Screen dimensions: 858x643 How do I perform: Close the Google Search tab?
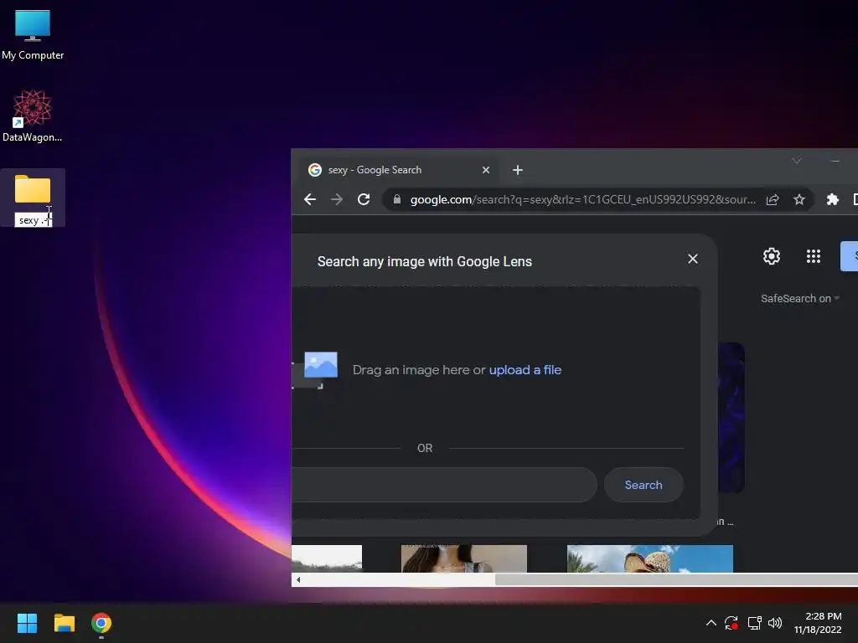[x=485, y=170]
